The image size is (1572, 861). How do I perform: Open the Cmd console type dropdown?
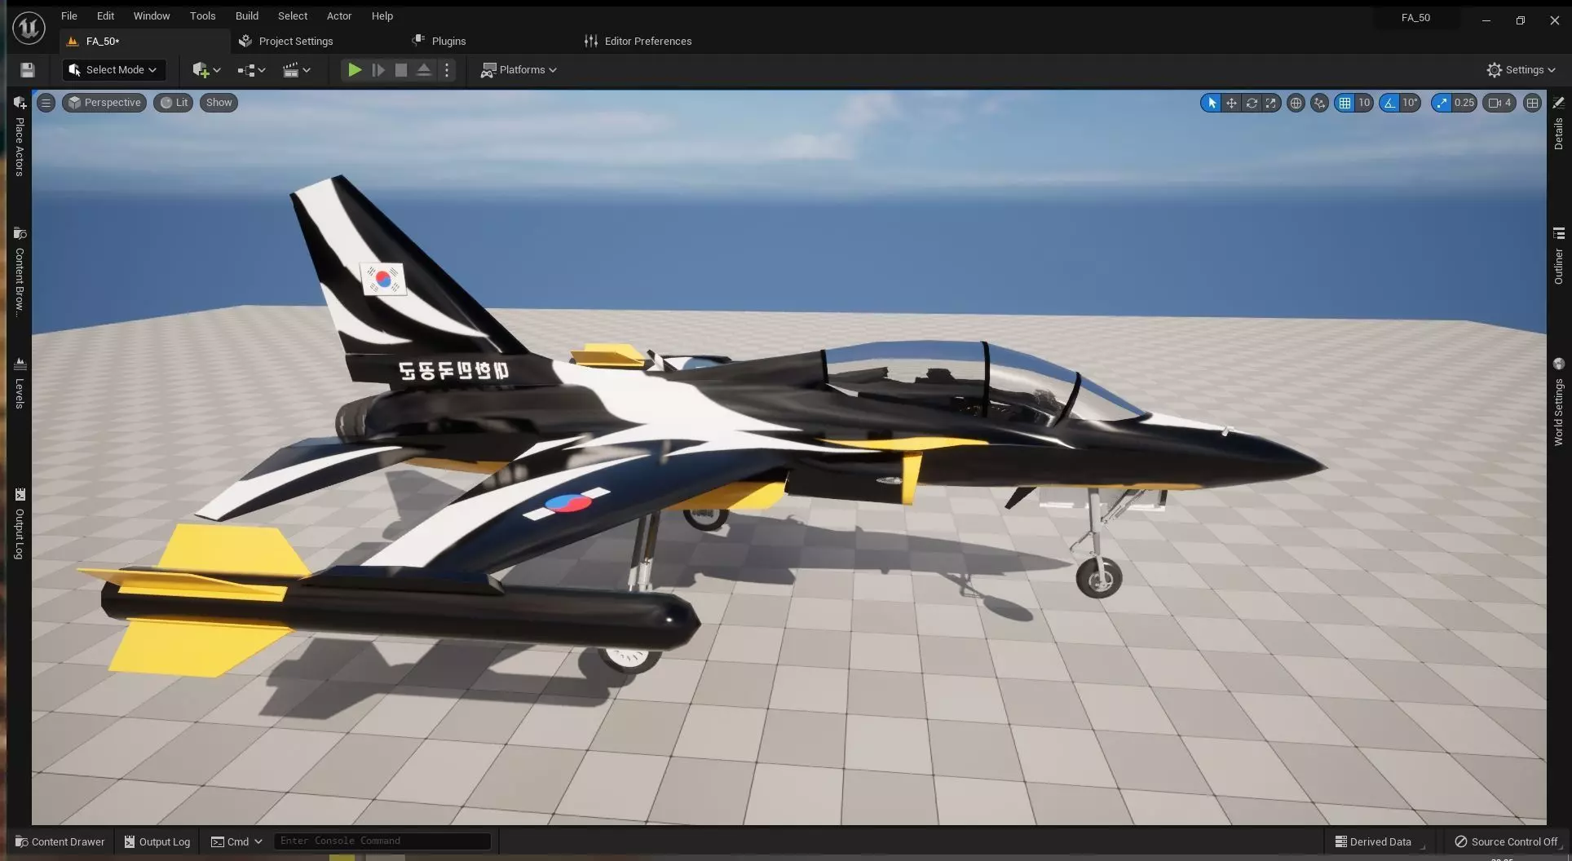point(236,841)
